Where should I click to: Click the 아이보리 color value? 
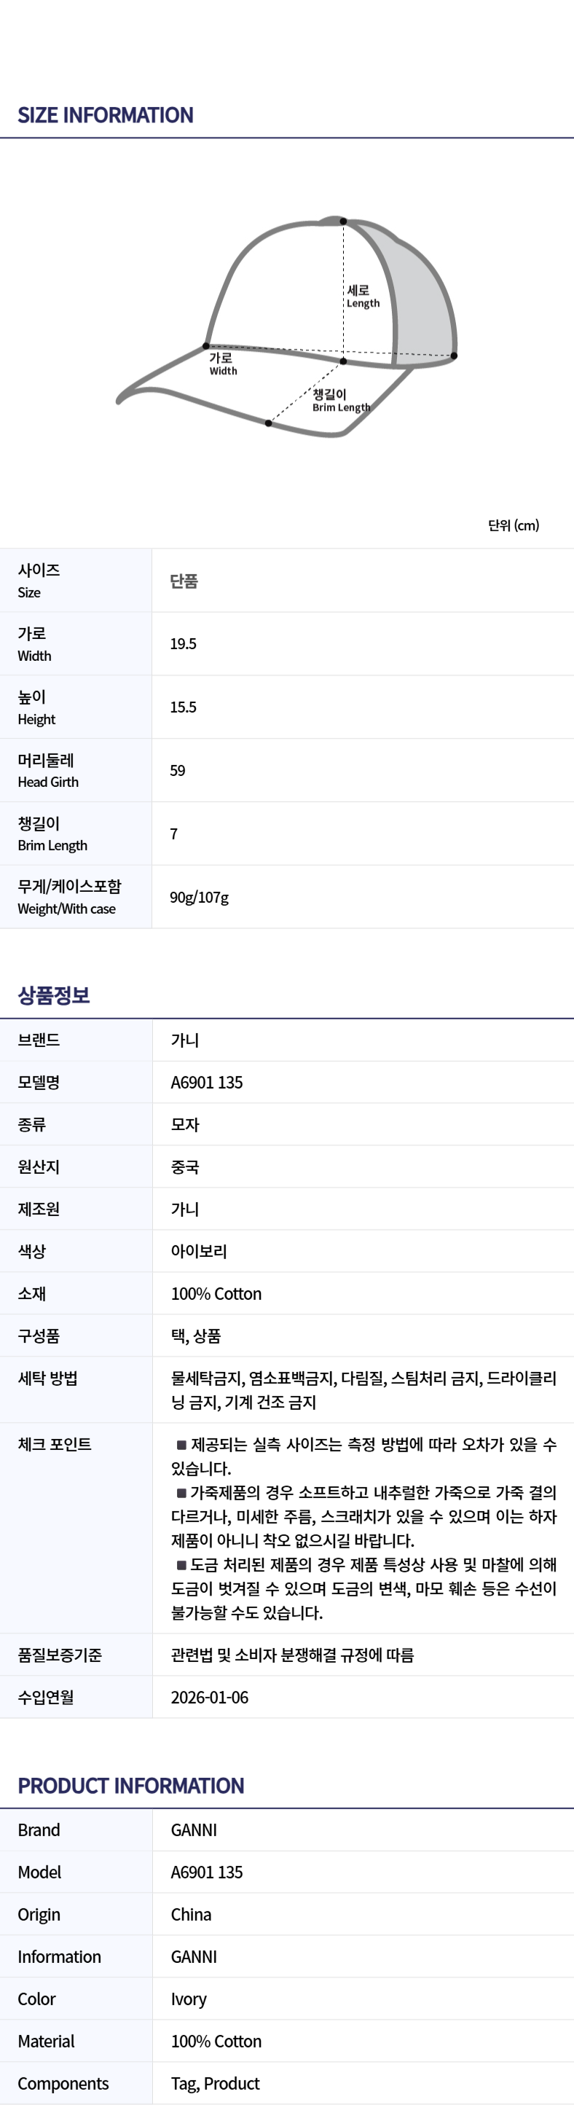(198, 1251)
